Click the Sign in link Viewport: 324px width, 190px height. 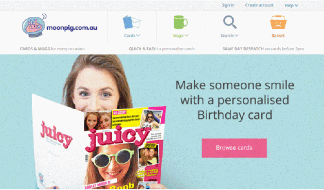[228, 5]
